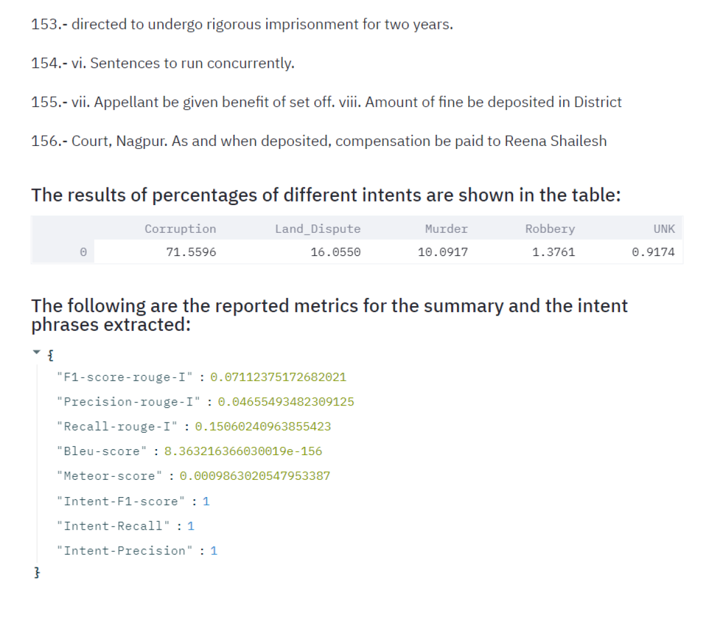Click the F1-score-rouge-I value

tap(278, 377)
